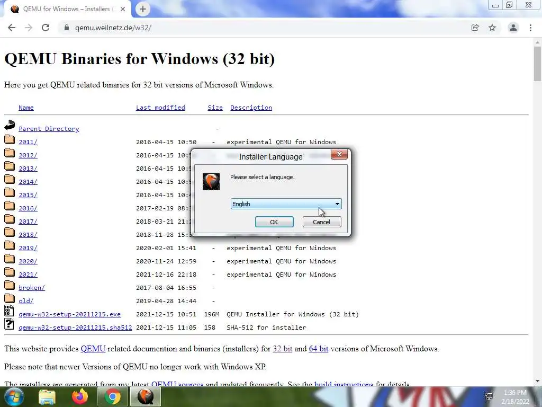Click the scrollbar down arrow
The height and width of the screenshot is (407, 542).
click(x=537, y=382)
